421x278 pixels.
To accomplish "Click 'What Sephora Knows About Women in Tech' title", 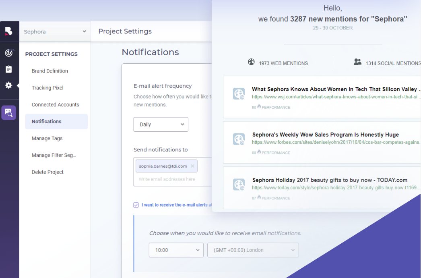I will 336,89.
